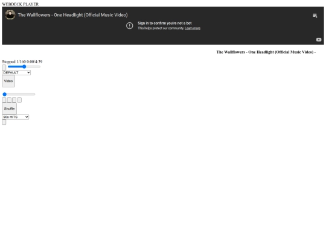The image size is (326, 244).
Task: Click the exclamation warning icon in the player
Action: [x=130, y=26]
